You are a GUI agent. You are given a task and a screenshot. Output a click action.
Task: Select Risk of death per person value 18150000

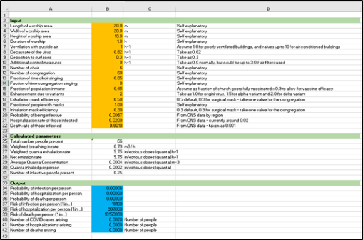point(108,214)
